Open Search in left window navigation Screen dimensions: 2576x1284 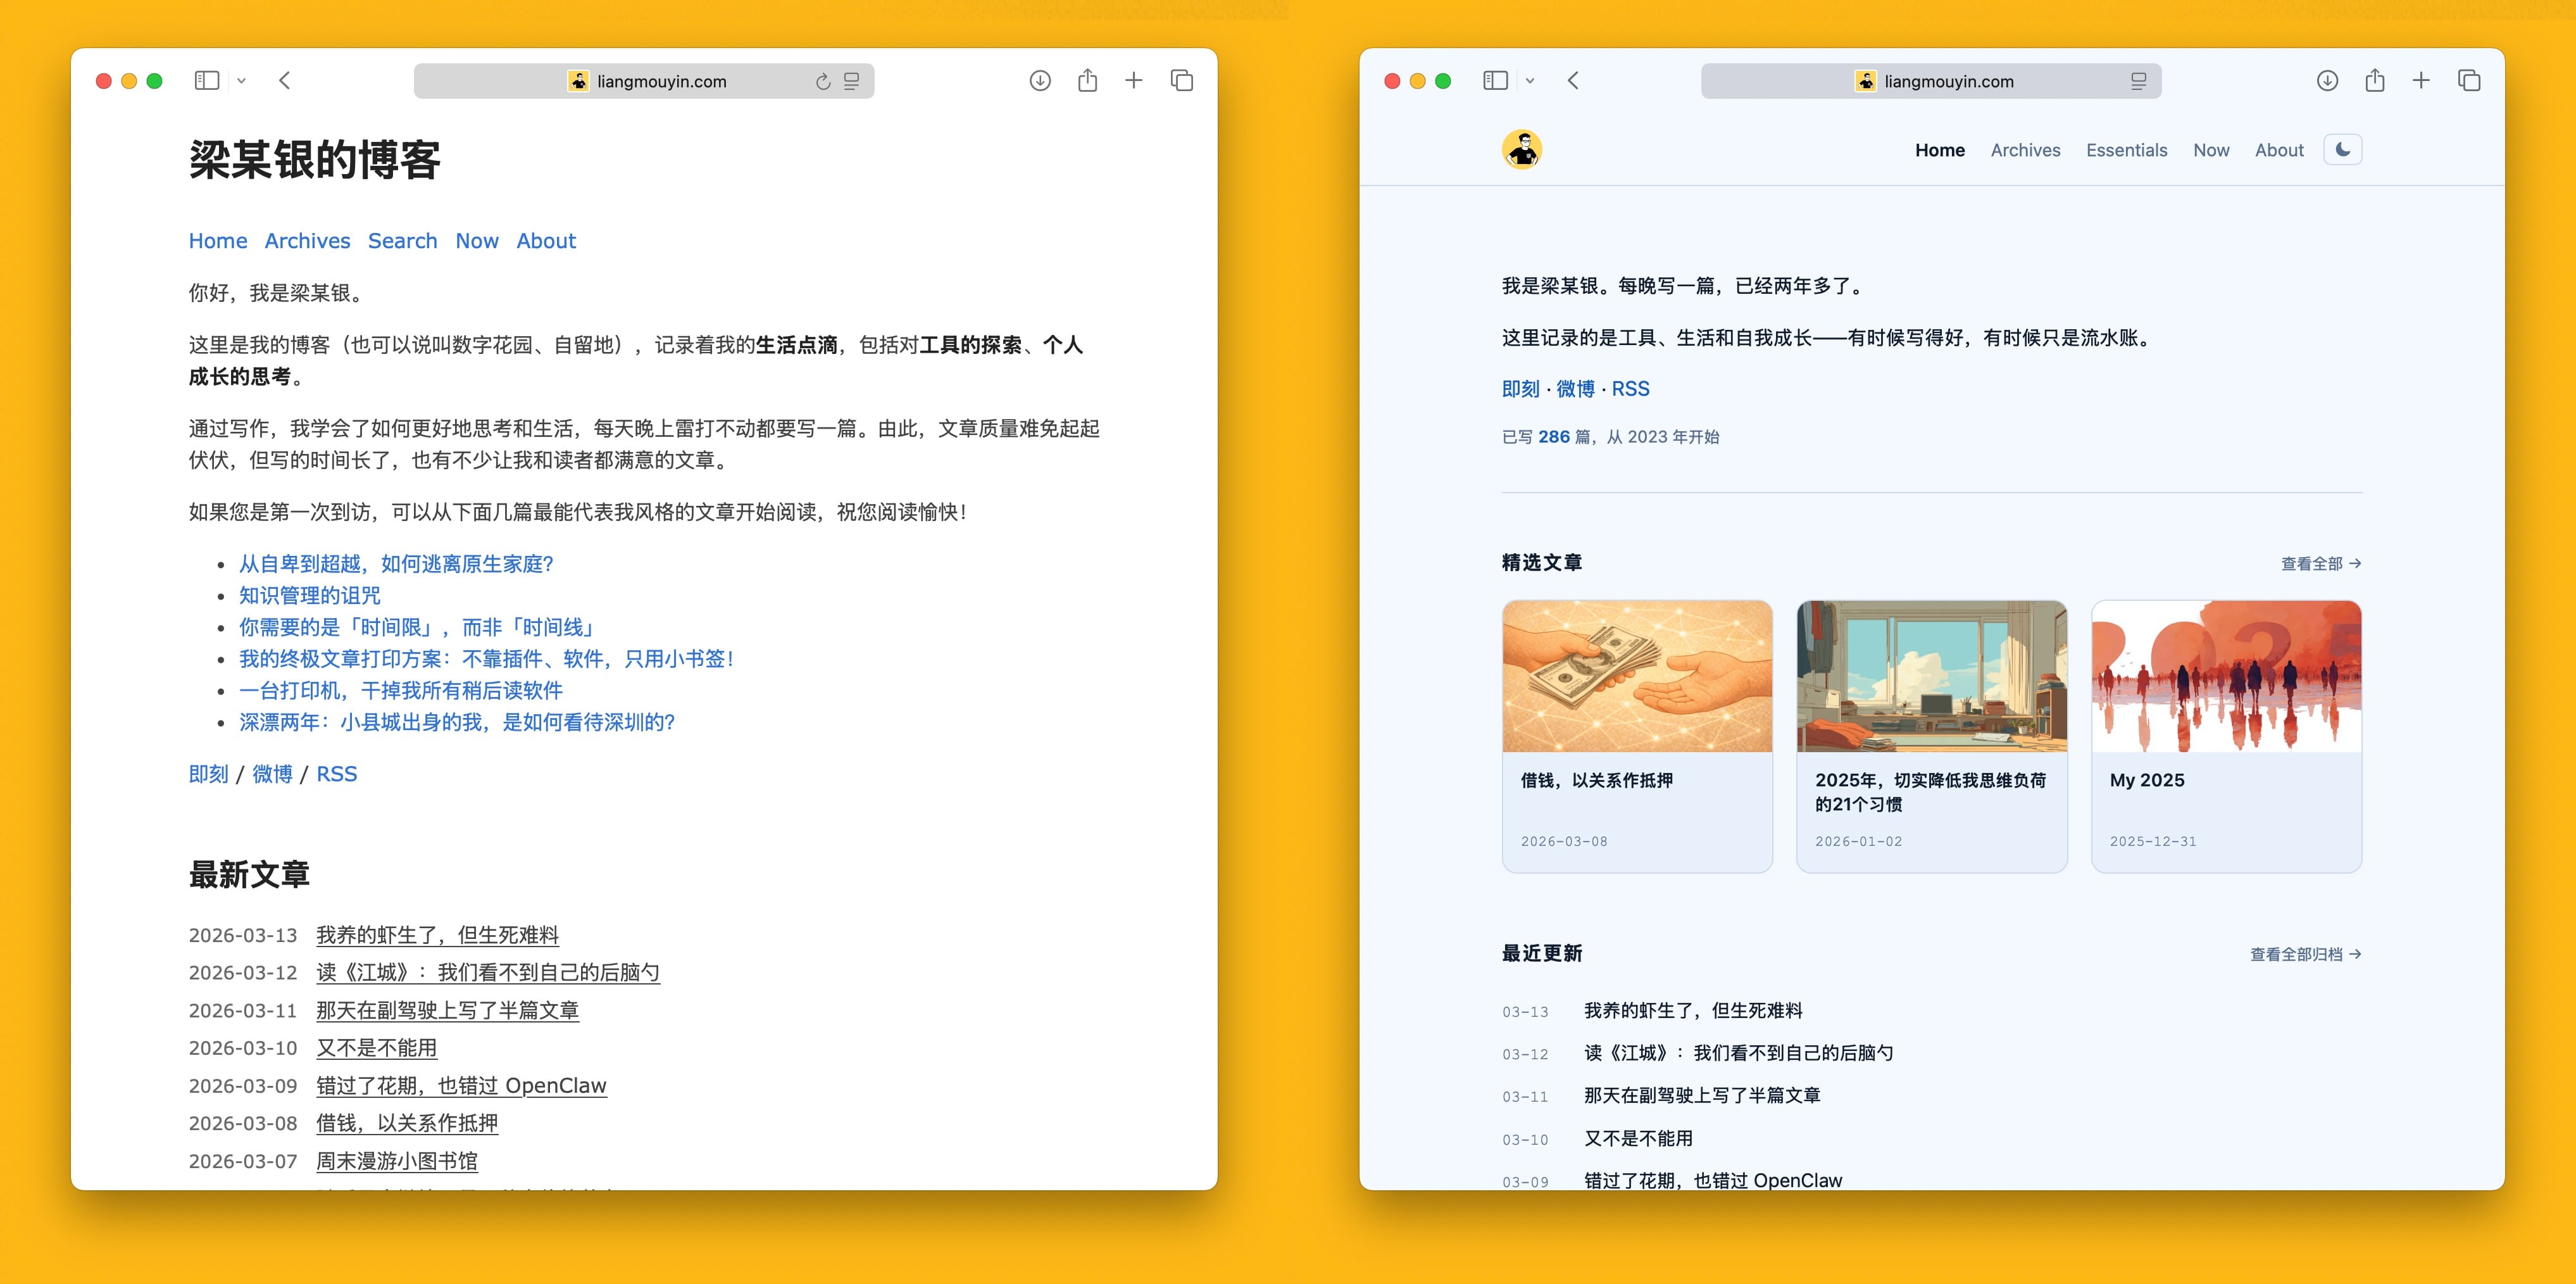pos(403,241)
